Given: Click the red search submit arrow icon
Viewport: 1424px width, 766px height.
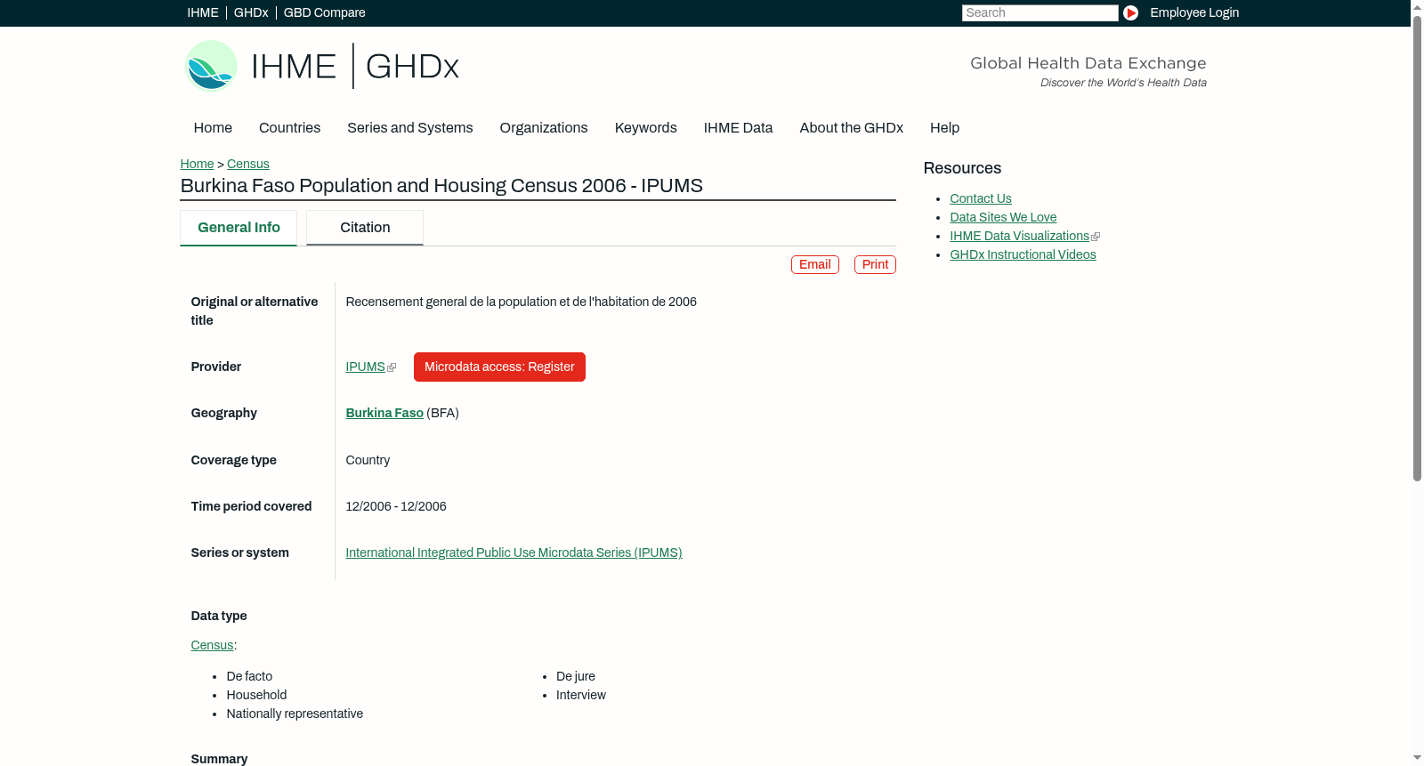Looking at the screenshot, I should pyautogui.click(x=1130, y=12).
